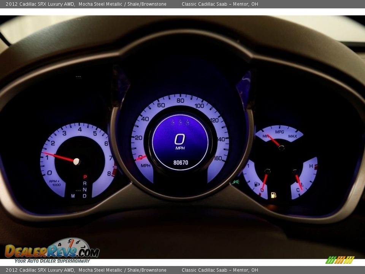365x274 pixels.
Task: Click the DealerRevs.com logo
Action: pyautogui.click(x=52, y=250)
